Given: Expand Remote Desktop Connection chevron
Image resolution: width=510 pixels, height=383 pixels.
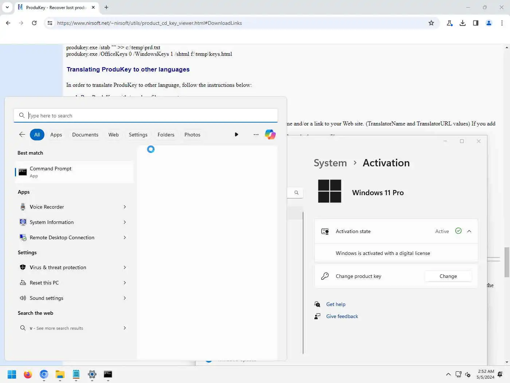Looking at the screenshot, I should [x=125, y=237].
